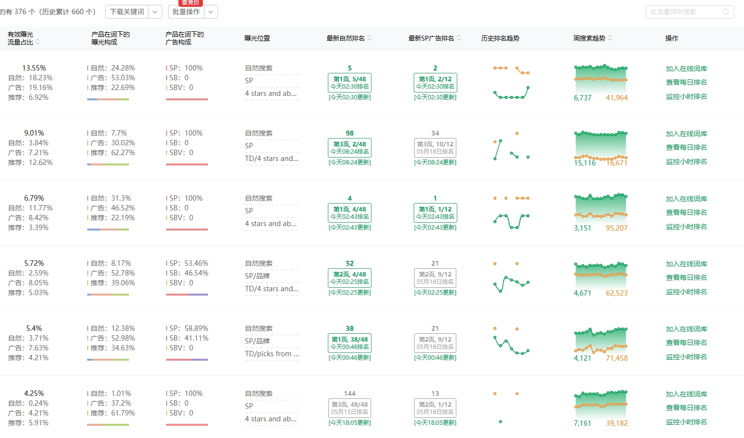Screen dimensions: 744x438
Task: Click the search magnifier icon in the keyword search box
Action: coord(726,12)
